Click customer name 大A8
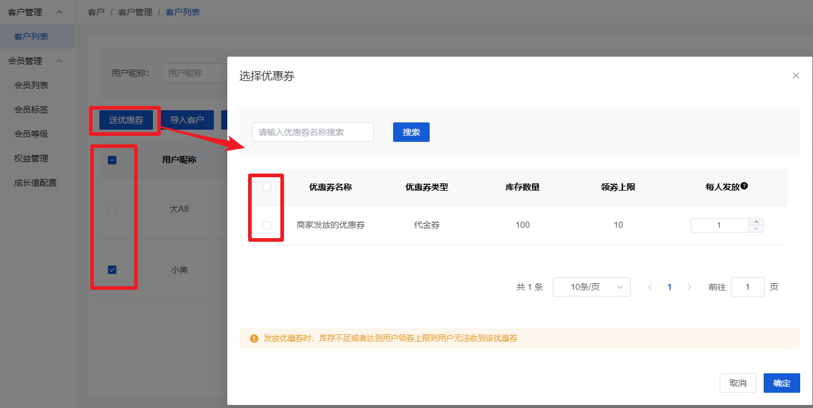This screenshot has width=813, height=408. click(x=179, y=209)
